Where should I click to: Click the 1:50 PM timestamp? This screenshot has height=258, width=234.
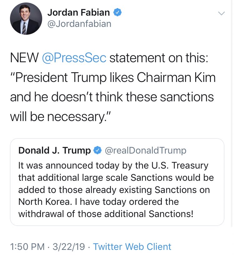point(27,247)
